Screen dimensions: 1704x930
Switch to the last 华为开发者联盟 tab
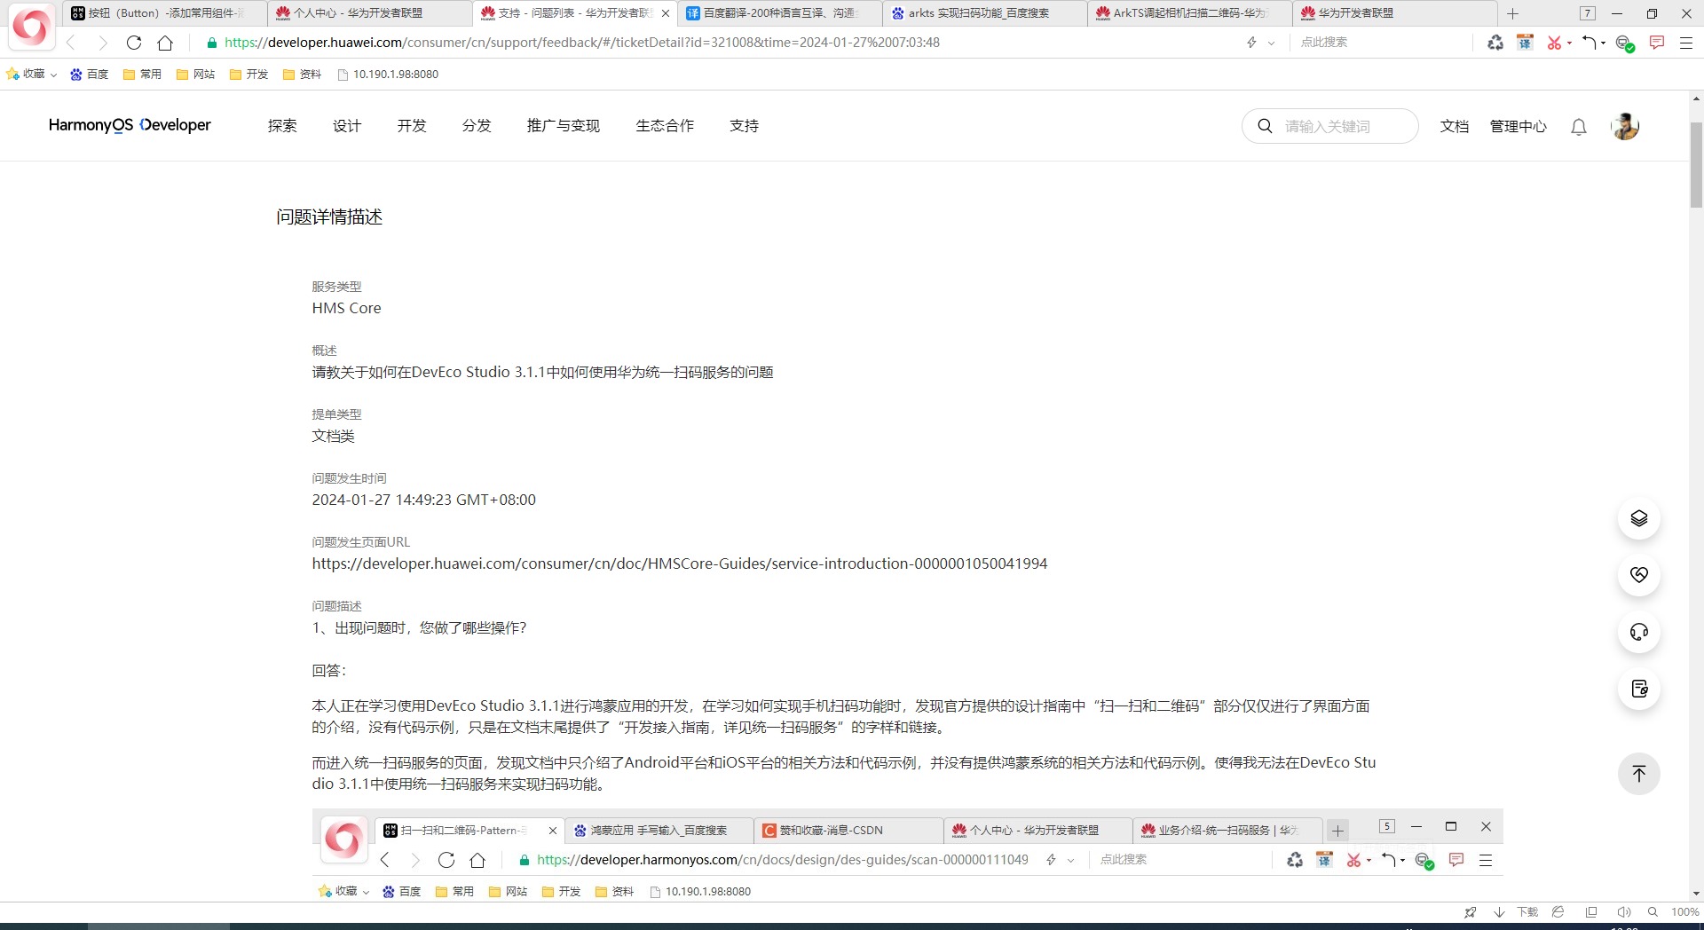point(1394,13)
